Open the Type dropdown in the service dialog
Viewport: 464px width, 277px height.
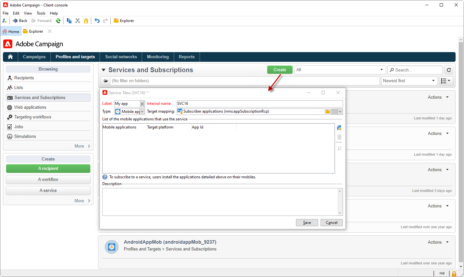(142, 112)
